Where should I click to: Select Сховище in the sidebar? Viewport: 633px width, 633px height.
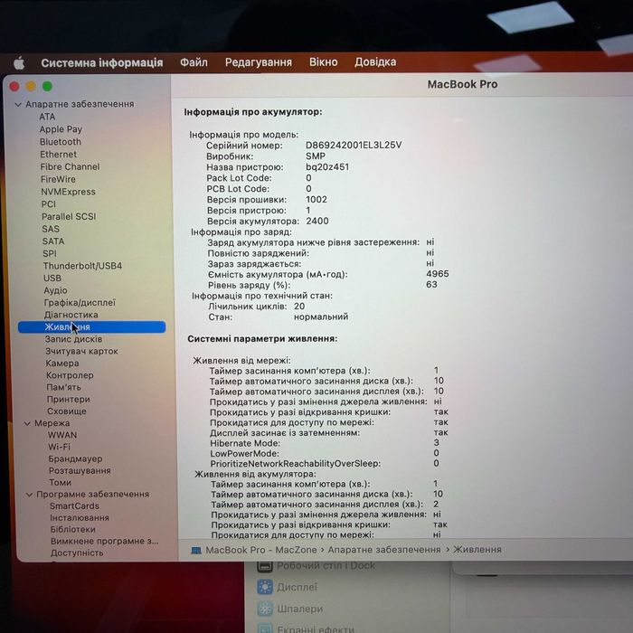tap(67, 411)
